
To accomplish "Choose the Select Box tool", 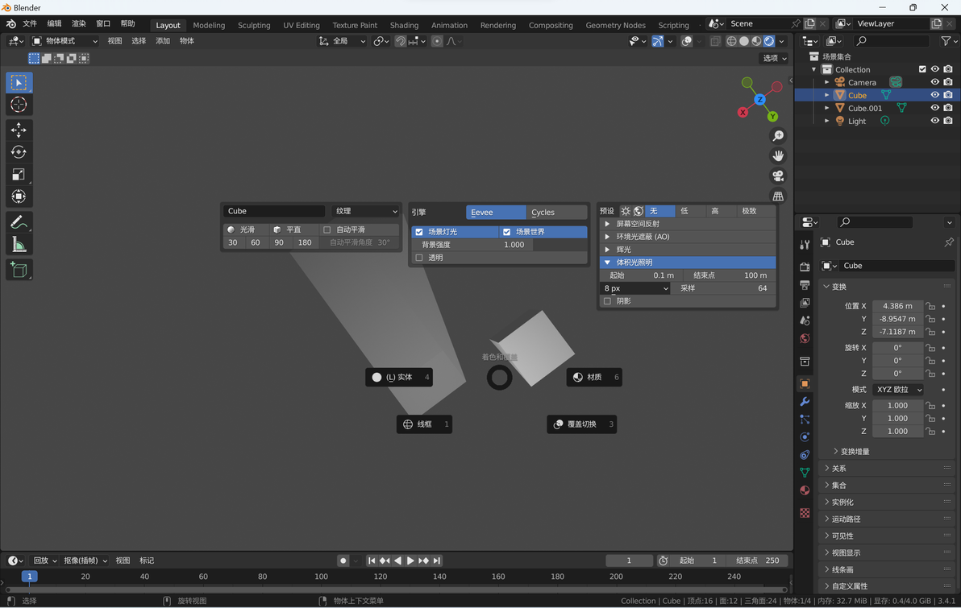I will 19,83.
